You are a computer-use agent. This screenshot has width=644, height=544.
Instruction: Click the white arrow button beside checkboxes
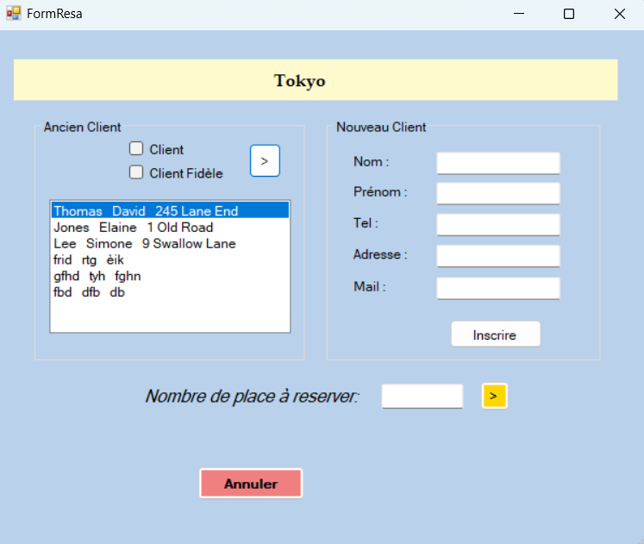click(x=265, y=161)
